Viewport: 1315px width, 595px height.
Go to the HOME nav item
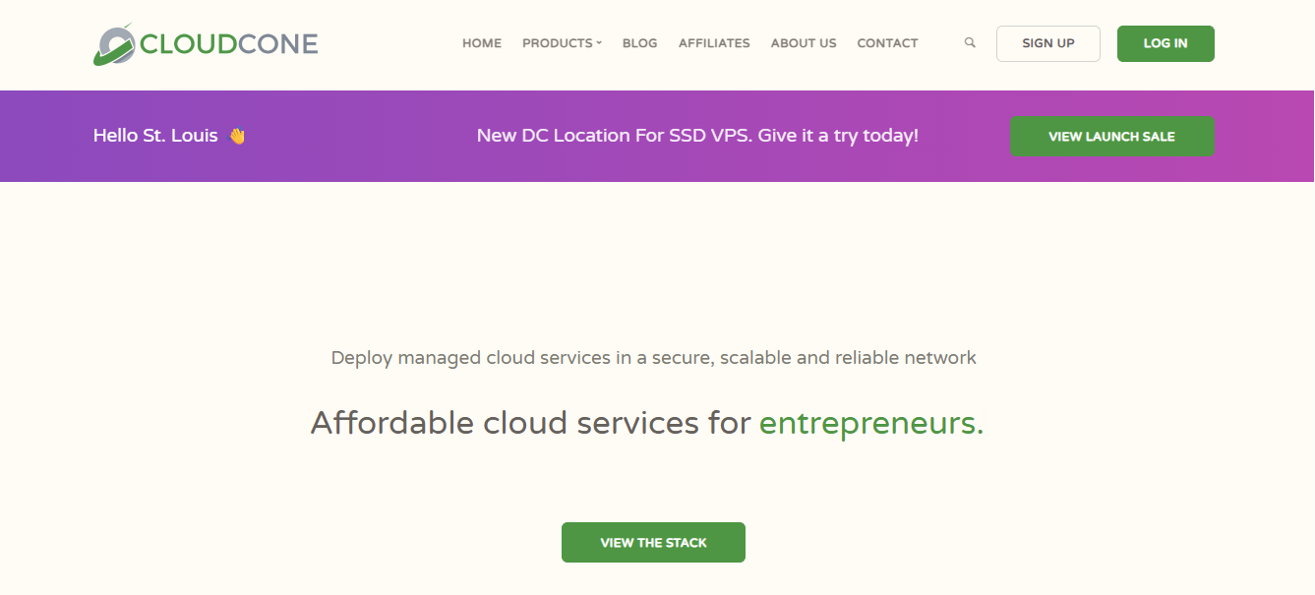click(x=482, y=43)
